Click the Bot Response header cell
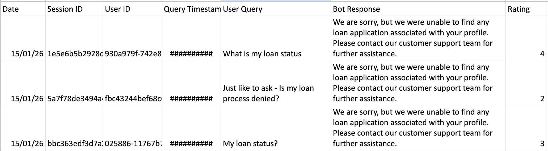The width and height of the screenshot is (548, 151). point(418,9)
